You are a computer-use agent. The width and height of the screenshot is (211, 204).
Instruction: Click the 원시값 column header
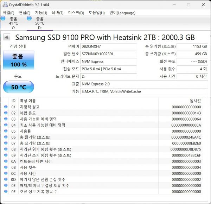coord(180,101)
